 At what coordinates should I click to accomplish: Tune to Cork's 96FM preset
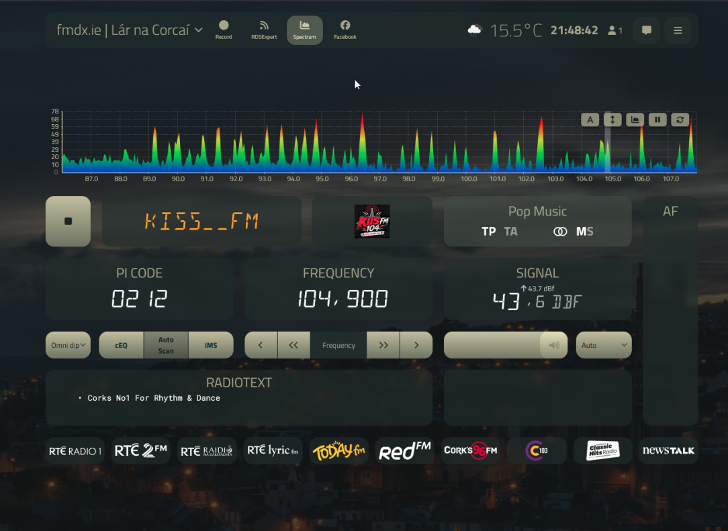[470, 450]
